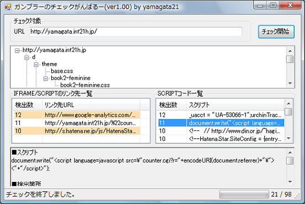The image size is (305, 204).
Task: Click the チェックを終了しました status message
Action: coord(40,195)
